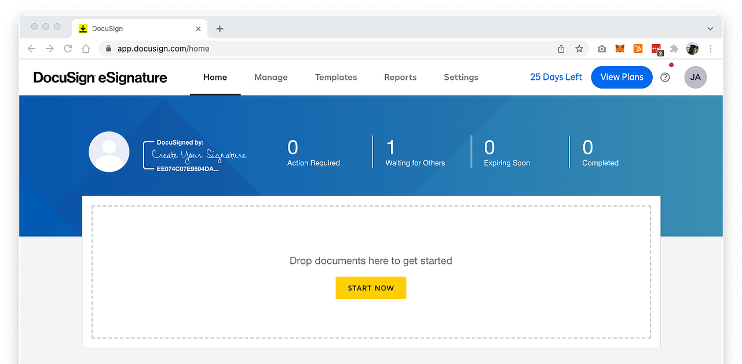This screenshot has width=742, height=364.
Task: Open the Action Required count
Action: 313,153
